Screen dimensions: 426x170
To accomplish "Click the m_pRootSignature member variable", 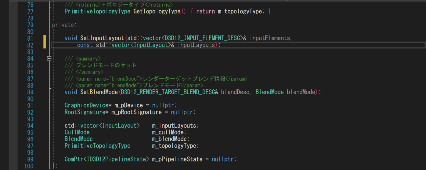I will pyautogui.click(x=136, y=112).
